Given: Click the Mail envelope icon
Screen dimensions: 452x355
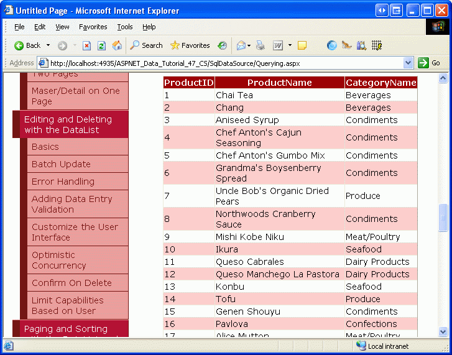Looking at the screenshot, I should [x=241, y=45].
